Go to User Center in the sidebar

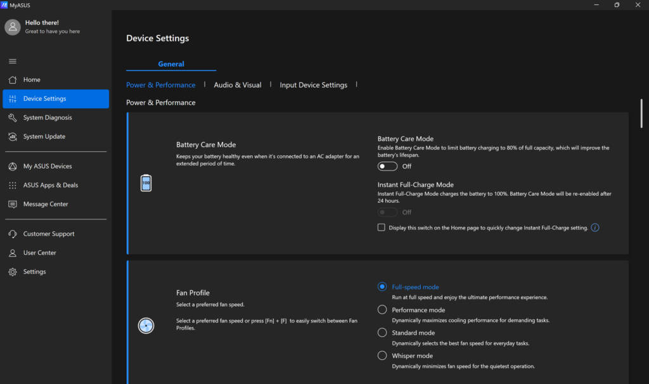39,253
